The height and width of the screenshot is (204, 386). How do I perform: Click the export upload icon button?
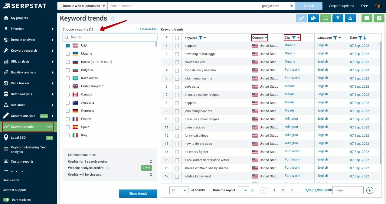pyautogui.click(x=350, y=18)
